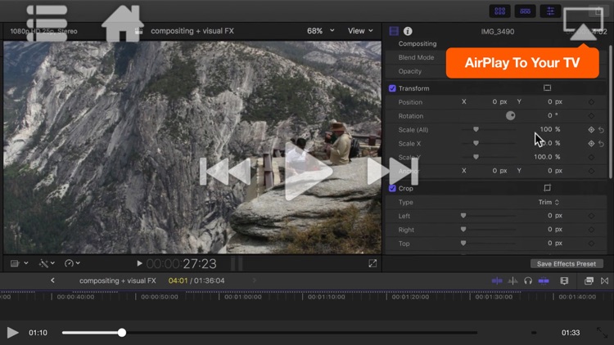Tap the AirPlay screen icon

(583, 24)
